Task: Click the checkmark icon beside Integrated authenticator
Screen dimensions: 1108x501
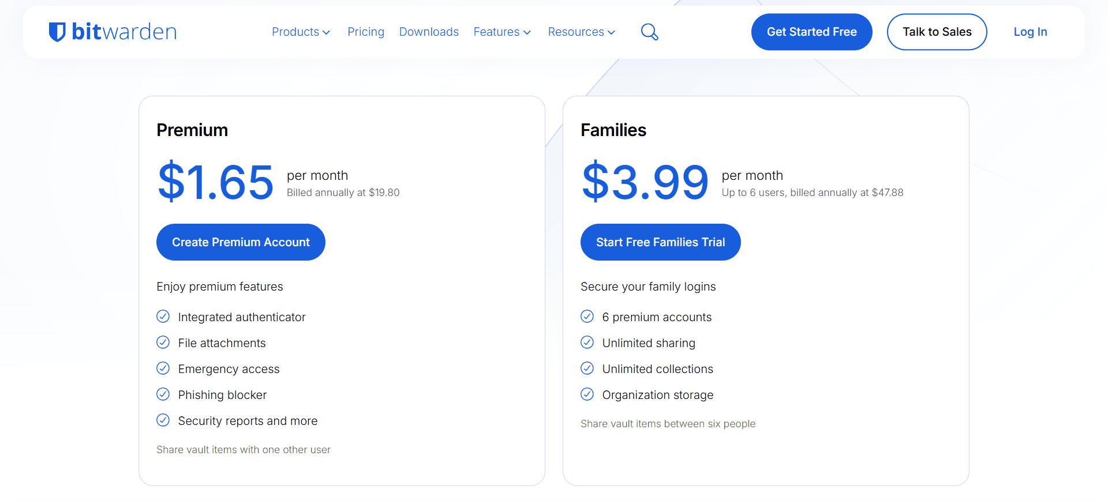Action: pyautogui.click(x=163, y=317)
